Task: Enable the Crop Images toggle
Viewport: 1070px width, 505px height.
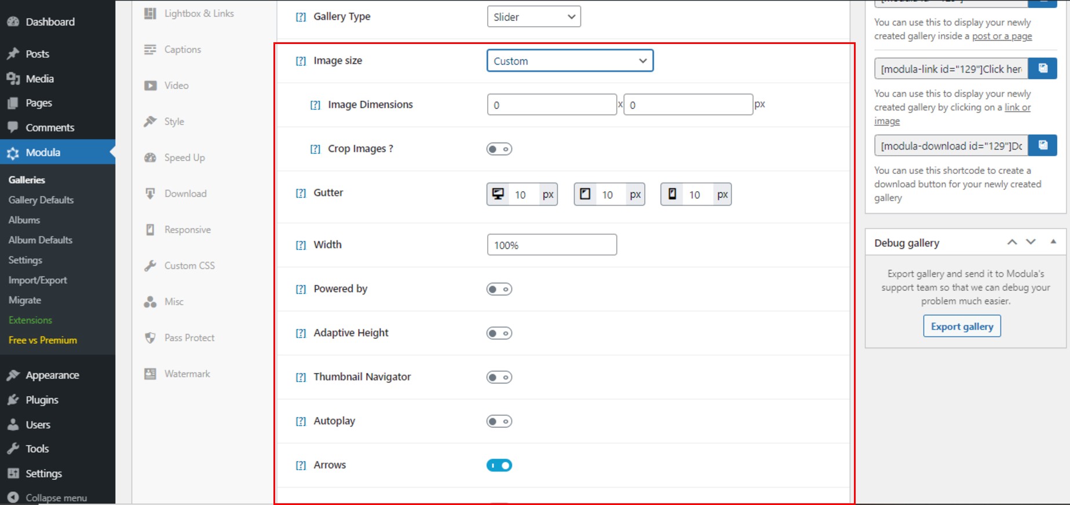Action: 499,149
